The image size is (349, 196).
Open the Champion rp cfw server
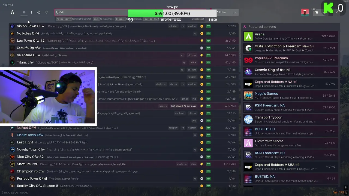[x=124, y=171]
